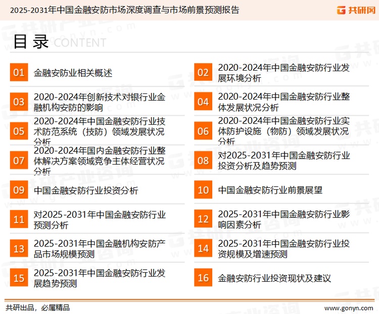Open chapter 创新技术对银行业金融机构安防的影响
This screenshot has height=314, width=379.
click(100, 102)
